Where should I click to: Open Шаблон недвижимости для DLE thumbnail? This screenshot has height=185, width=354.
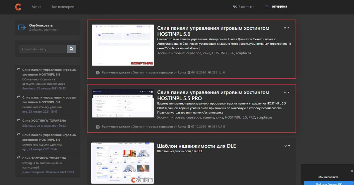[123, 163]
